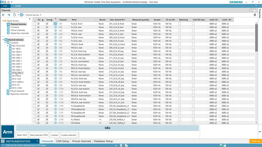Screen dimensions: 262x147
Task: Collapse the Frontend tree node
Action: (5, 43)
